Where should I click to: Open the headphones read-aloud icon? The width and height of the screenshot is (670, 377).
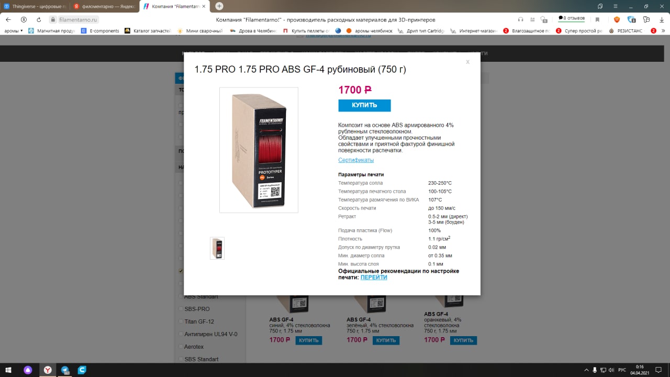[x=520, y=19]
